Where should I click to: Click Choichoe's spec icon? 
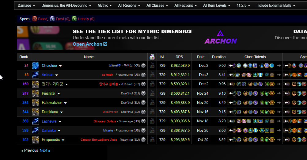(x=36, y=66)
